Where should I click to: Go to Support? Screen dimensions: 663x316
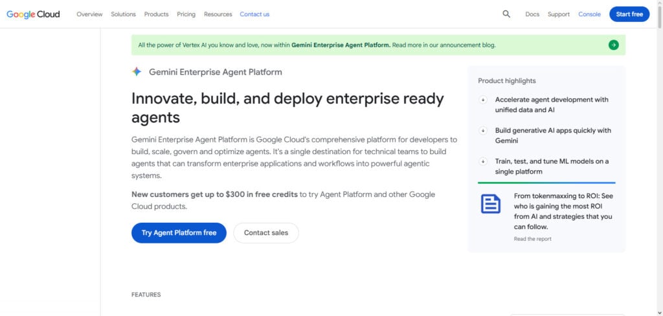tap(559, 14)
